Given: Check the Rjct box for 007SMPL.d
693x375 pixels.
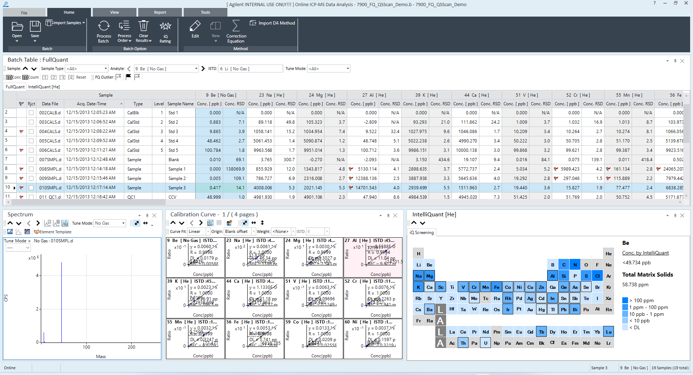Looking at the screenshot, I should coord(31,160).
